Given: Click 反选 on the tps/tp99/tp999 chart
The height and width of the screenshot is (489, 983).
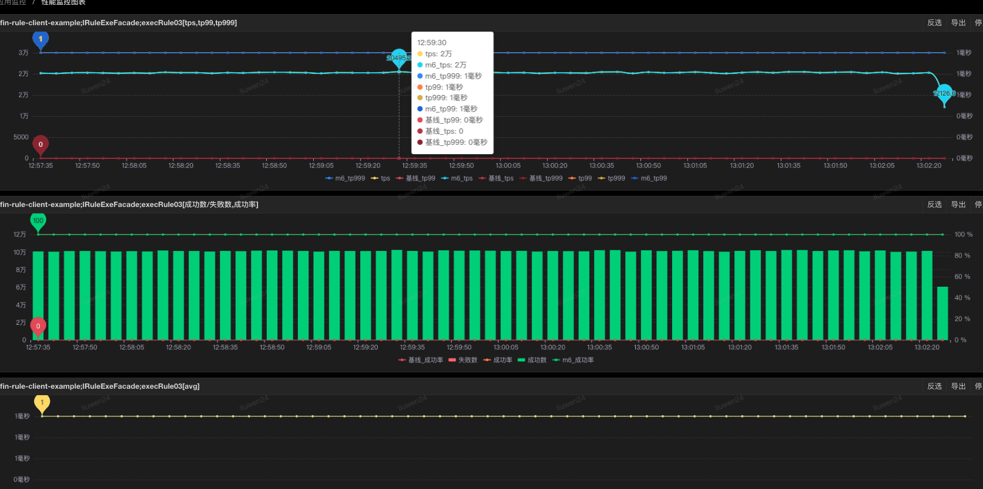Looking at the screenshot, I should [934, 23].
